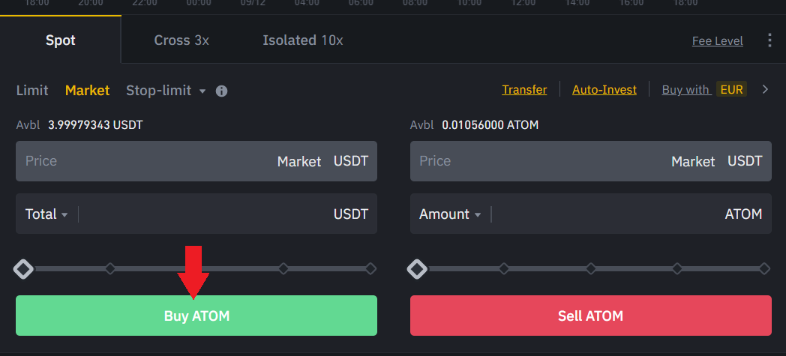Image resolution: width=786 pixels, height=356 pixels.
Task: Open the Amount unit dropdown
Action: (x=450, y=214)
